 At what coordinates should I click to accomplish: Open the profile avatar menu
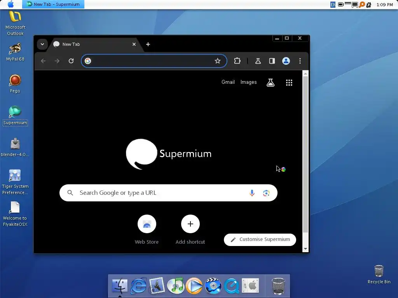pos(286,61)
